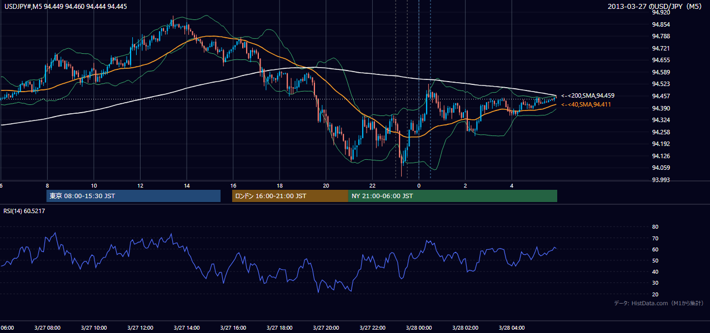Click hour label 8 under price chart
The image size is (710, 333).
tap(47, 185)
